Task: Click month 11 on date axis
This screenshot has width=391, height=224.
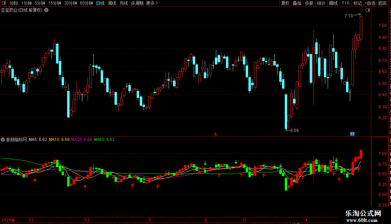Action: 31,220
